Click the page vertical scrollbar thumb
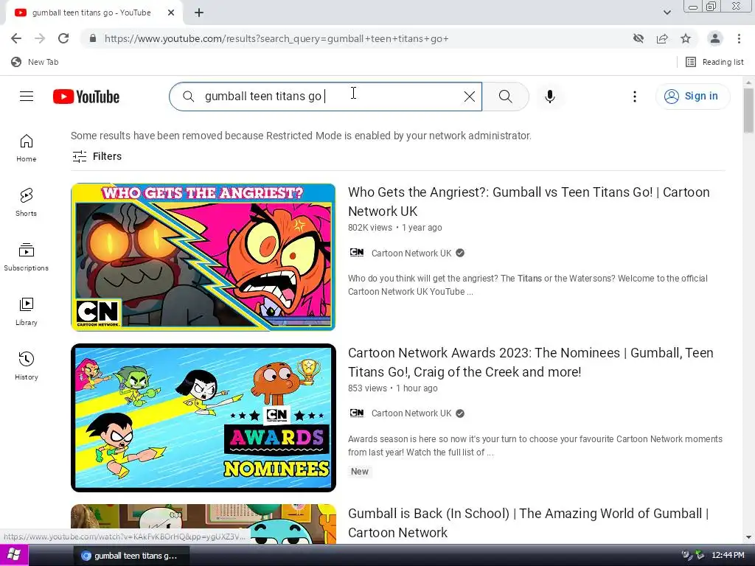This screenshot has height=566, width=755. coord(748,111)
